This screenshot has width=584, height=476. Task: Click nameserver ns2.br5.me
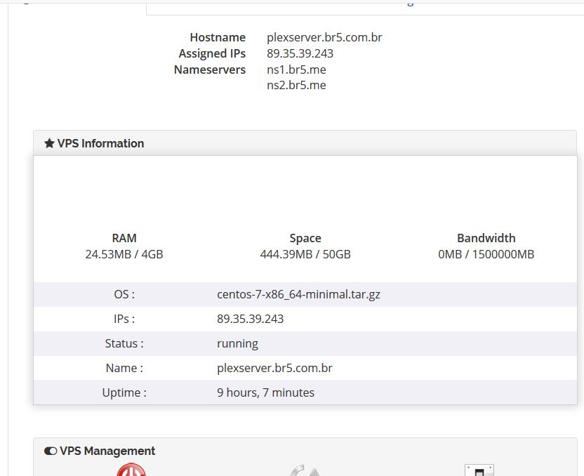[296, 85]
